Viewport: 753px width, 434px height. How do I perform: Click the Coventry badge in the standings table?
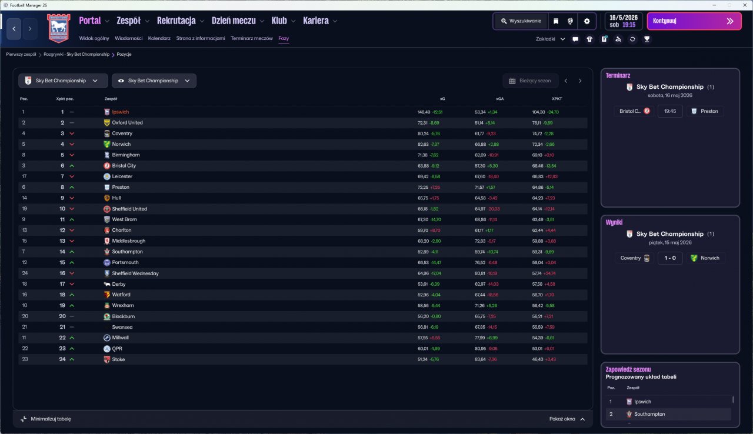[x=107, y=133]
